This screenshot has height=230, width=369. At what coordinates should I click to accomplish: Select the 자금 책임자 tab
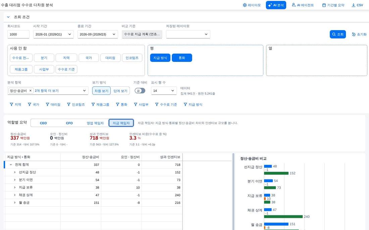point(121,123)
